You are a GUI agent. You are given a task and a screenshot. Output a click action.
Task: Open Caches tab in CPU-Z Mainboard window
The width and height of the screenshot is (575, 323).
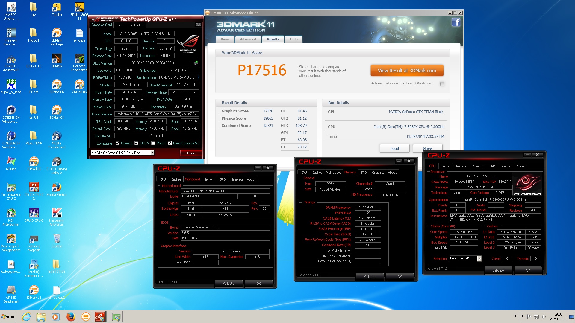[176, 179]
